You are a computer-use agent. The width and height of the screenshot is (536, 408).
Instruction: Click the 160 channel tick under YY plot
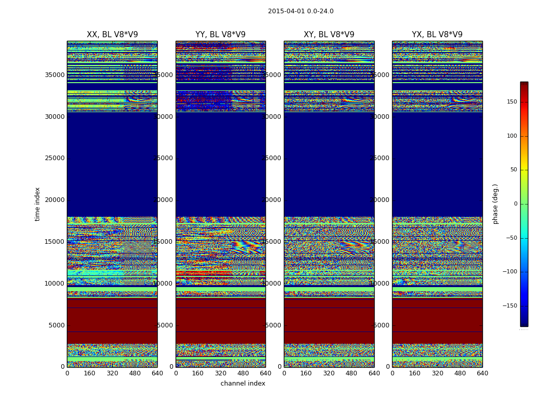point(198,373)
